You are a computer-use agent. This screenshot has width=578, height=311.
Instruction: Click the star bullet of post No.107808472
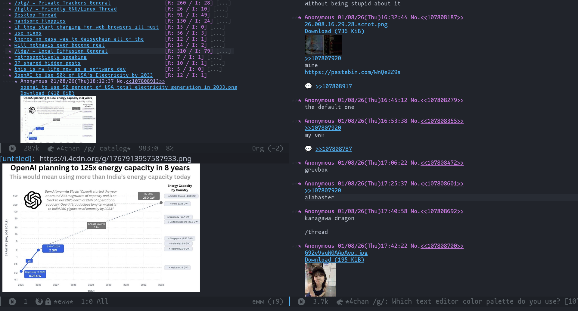click(300, 163)
